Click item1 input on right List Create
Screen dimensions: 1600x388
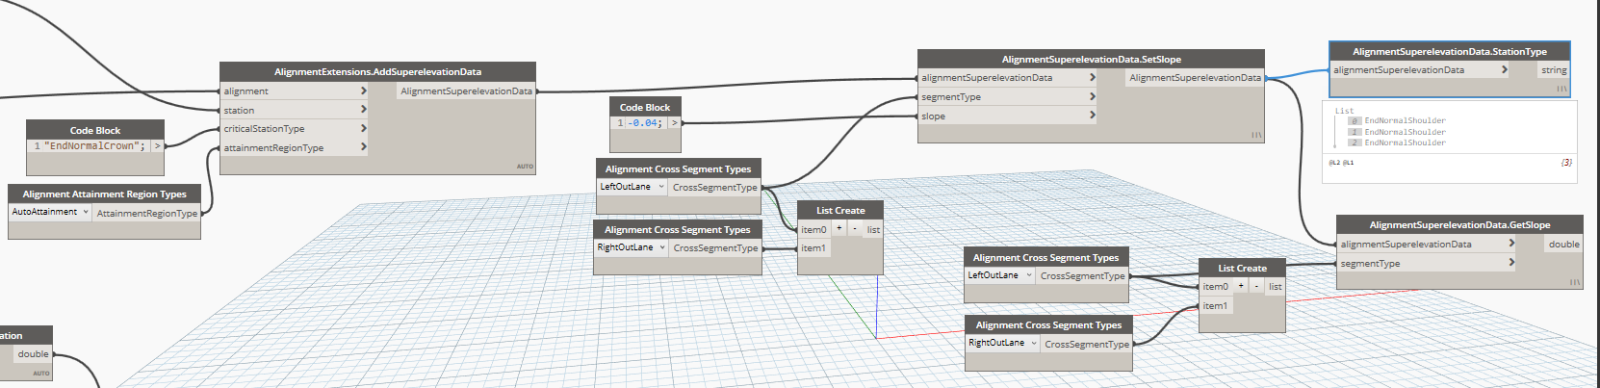[x=1215, y=305]
